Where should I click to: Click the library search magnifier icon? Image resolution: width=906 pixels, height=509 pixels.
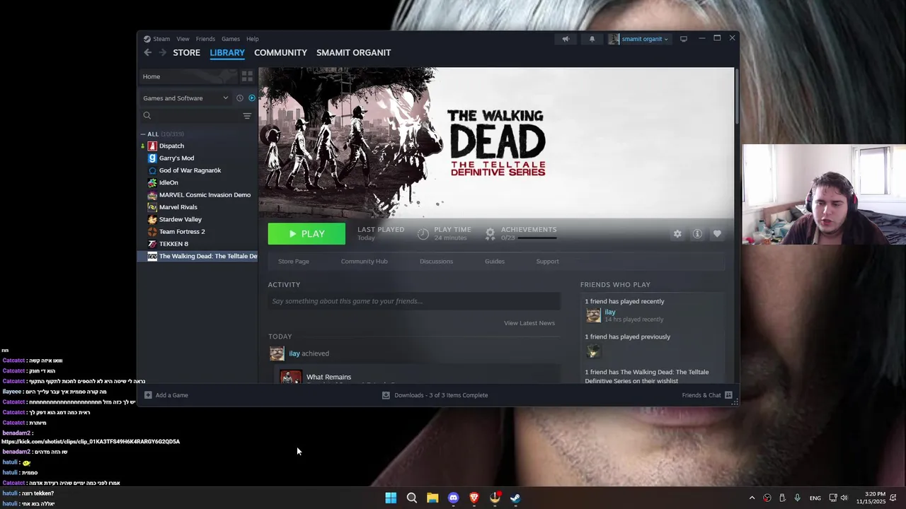click(x=147, y=115)
